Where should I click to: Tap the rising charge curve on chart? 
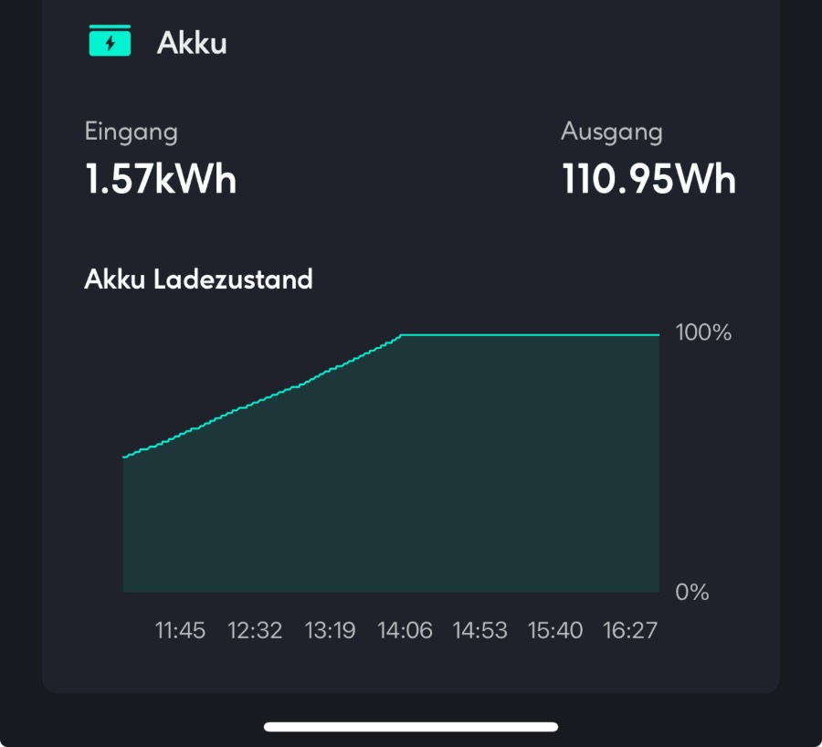[x=262, y=399]
